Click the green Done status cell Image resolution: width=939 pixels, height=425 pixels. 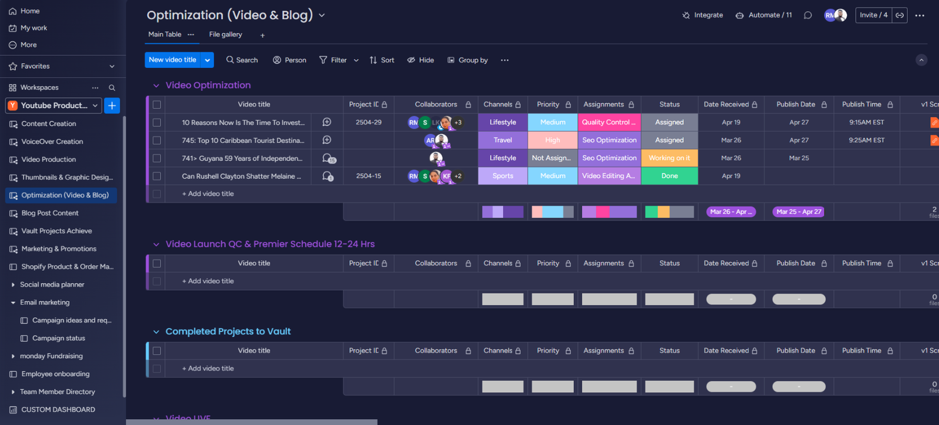pos(669,176)
